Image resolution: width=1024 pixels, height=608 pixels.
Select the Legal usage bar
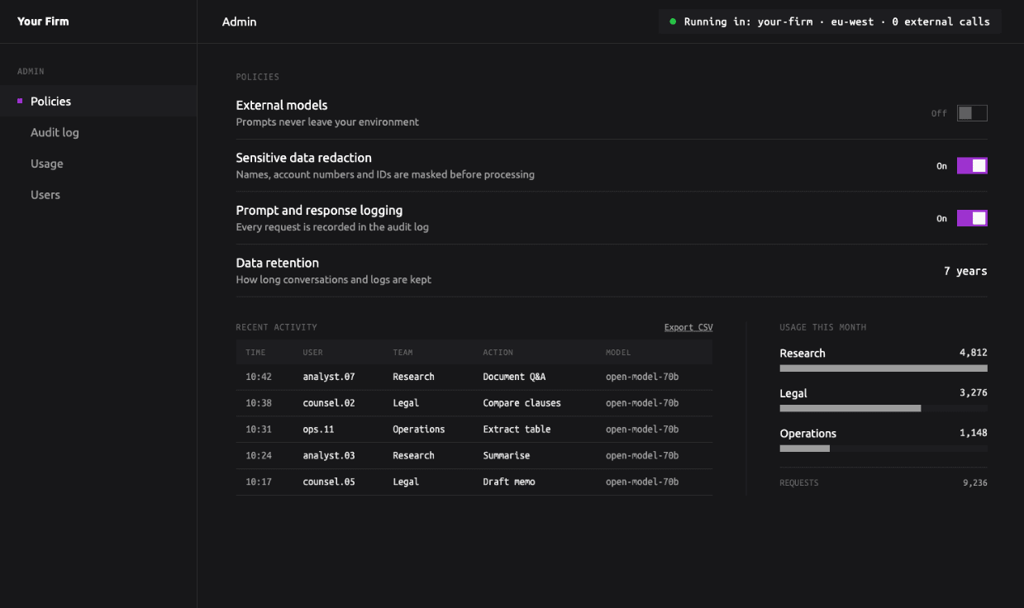pos(883,408)
